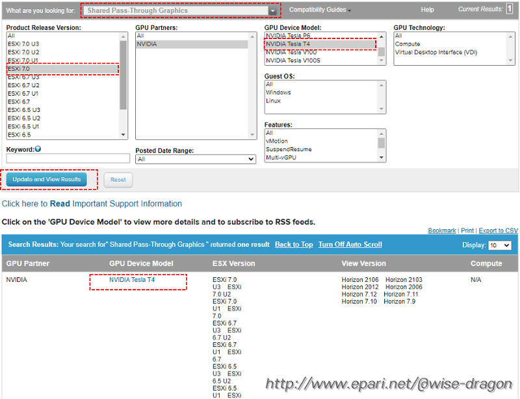Viewport: 520px width, 399px height.
Task: Click the Back to Top link
Action: coord(294,245)
